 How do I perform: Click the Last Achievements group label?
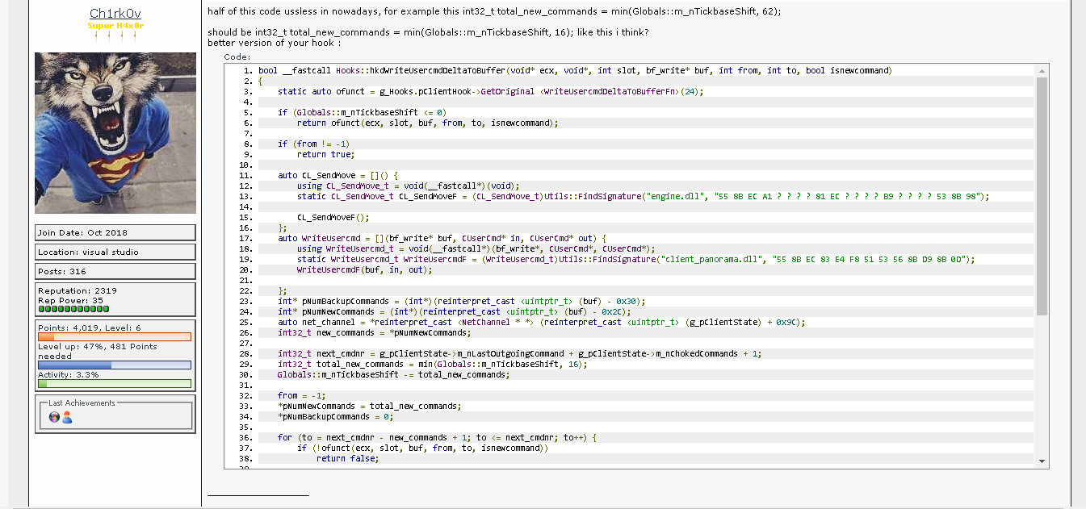click(x=82, y=403)
